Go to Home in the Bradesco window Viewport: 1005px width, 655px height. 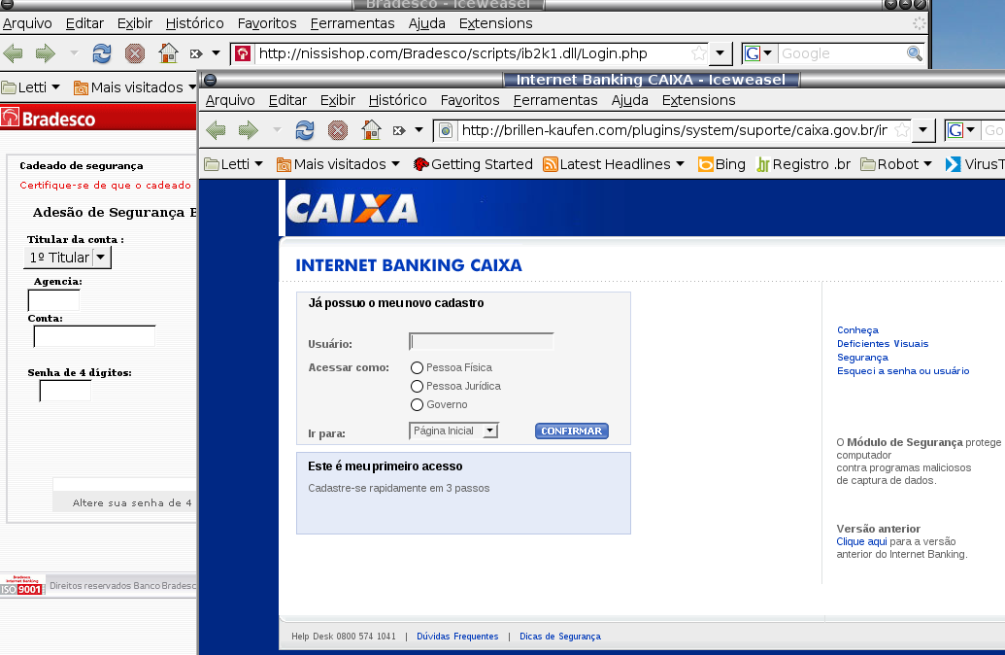click(x=168, y=53)
